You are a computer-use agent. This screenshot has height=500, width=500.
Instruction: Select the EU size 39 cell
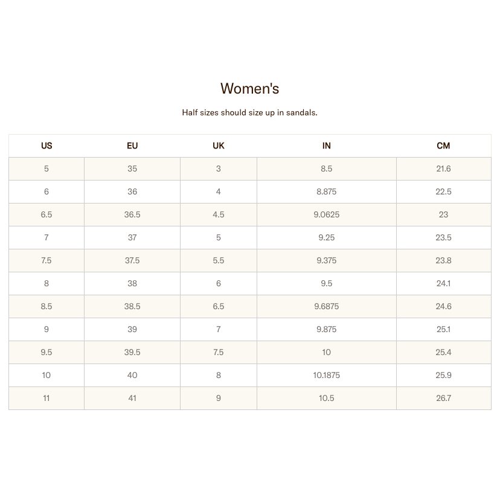[132, 329]
